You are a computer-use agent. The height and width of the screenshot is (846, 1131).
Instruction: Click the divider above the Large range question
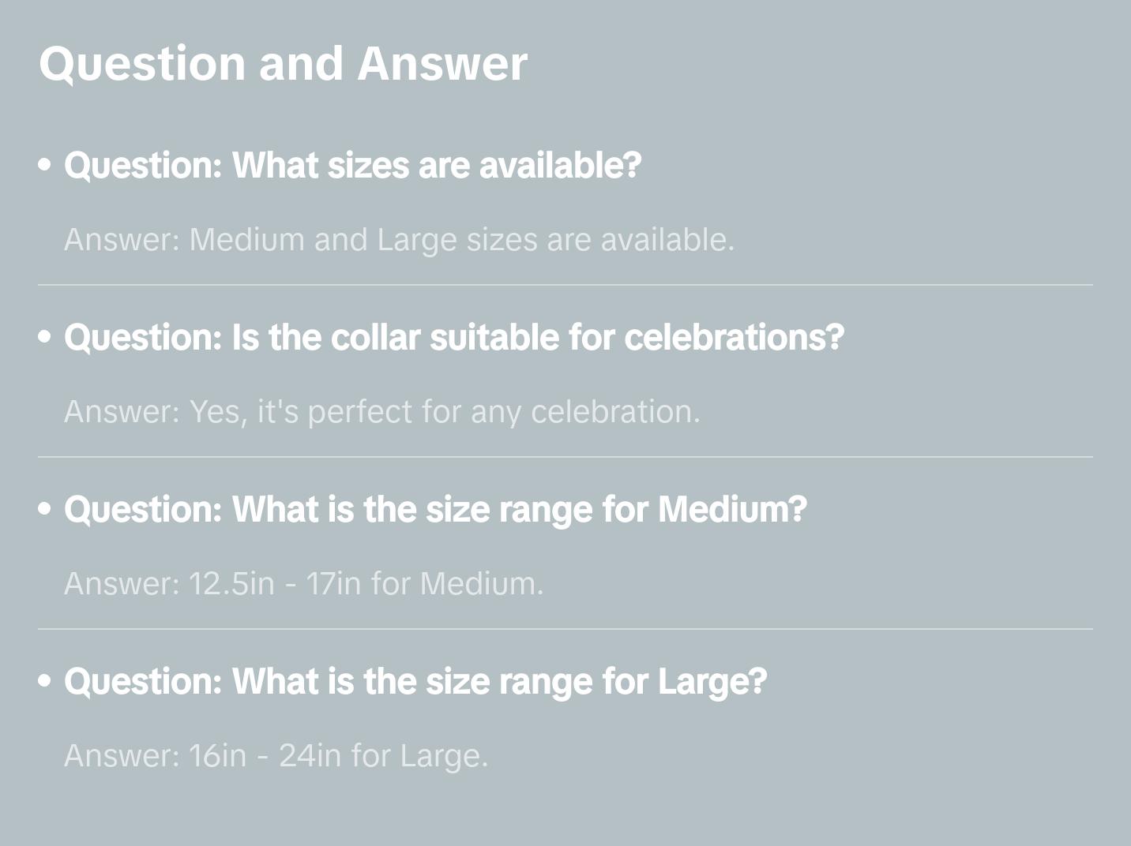(x=565, y=629)
